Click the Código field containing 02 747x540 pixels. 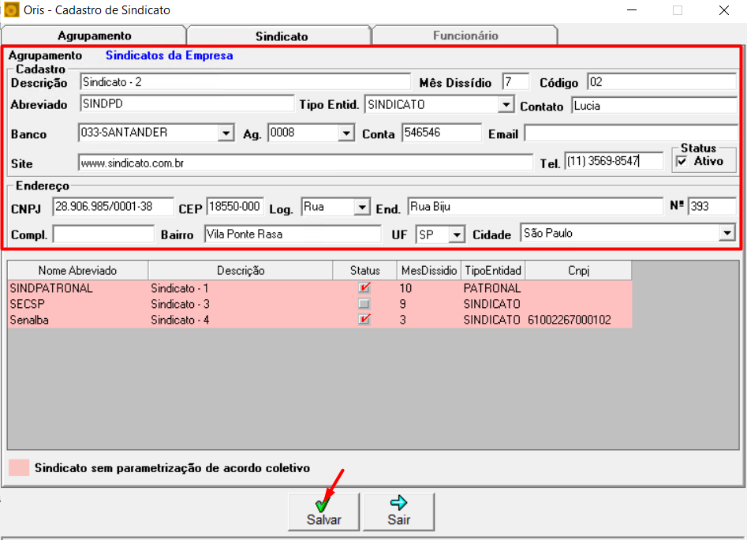click(662, 82)
